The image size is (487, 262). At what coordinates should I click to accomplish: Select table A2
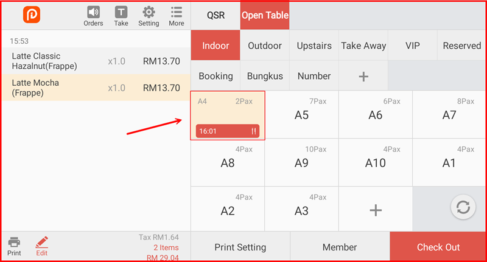point(228,210)
